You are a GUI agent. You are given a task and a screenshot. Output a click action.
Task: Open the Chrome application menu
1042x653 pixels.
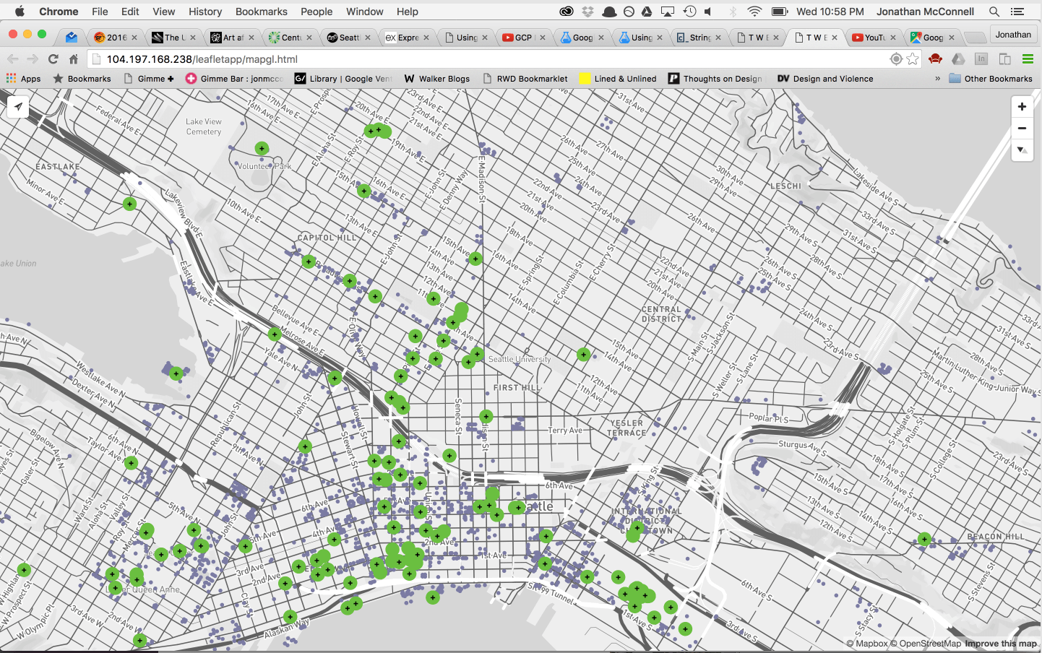[x=59, y=12]
